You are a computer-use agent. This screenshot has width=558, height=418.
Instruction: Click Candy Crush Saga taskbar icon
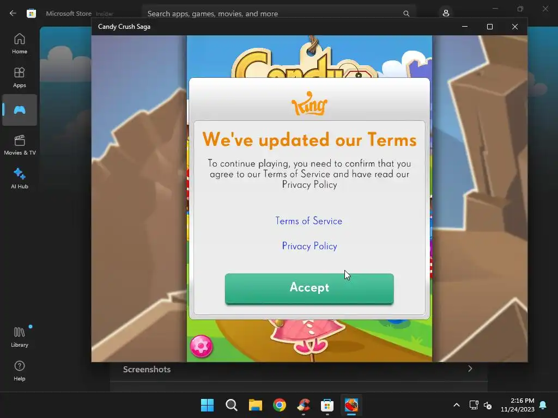click(x=351, y=405)
